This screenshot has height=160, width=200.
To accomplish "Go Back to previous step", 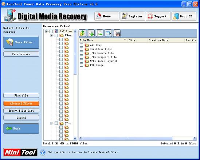I will coord(21,128).
